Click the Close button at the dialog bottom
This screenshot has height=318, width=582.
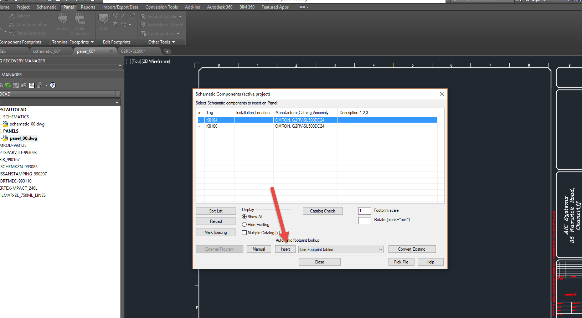(319, 262)
